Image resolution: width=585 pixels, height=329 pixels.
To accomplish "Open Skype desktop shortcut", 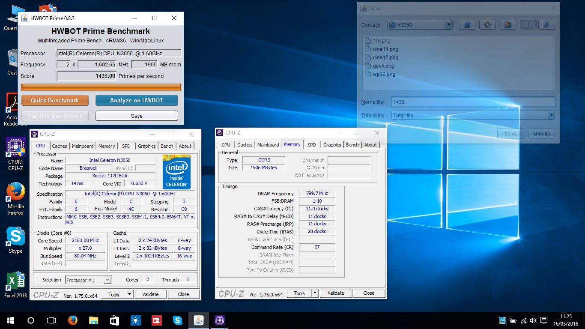I will pyautogui.click(x=15, y=240).
